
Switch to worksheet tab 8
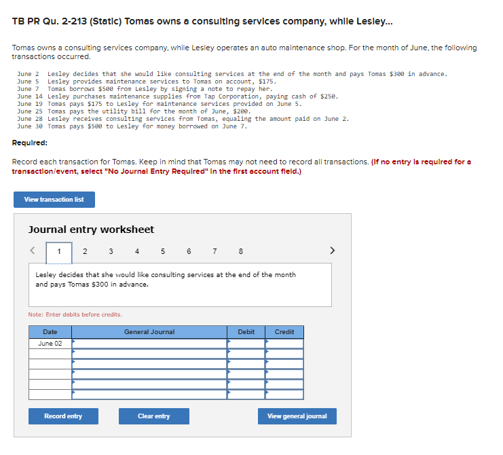pos(241,251)
